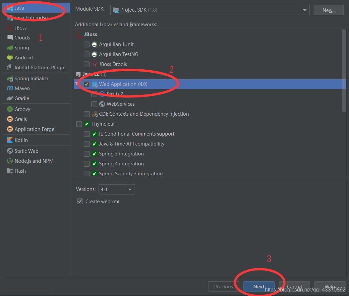Viewport: 349px width, 296px height.
Task: Click the frameworks list vertical scrollbar
Action: point(344,71)
